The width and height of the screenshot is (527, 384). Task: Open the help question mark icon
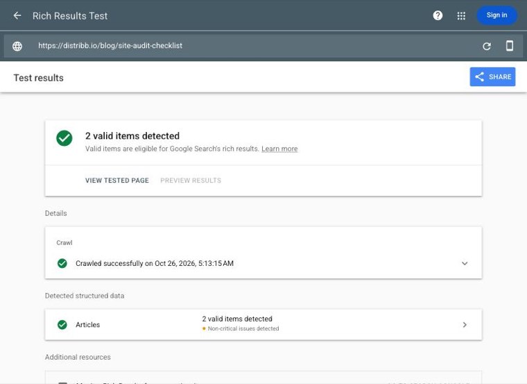pos(438,15)
